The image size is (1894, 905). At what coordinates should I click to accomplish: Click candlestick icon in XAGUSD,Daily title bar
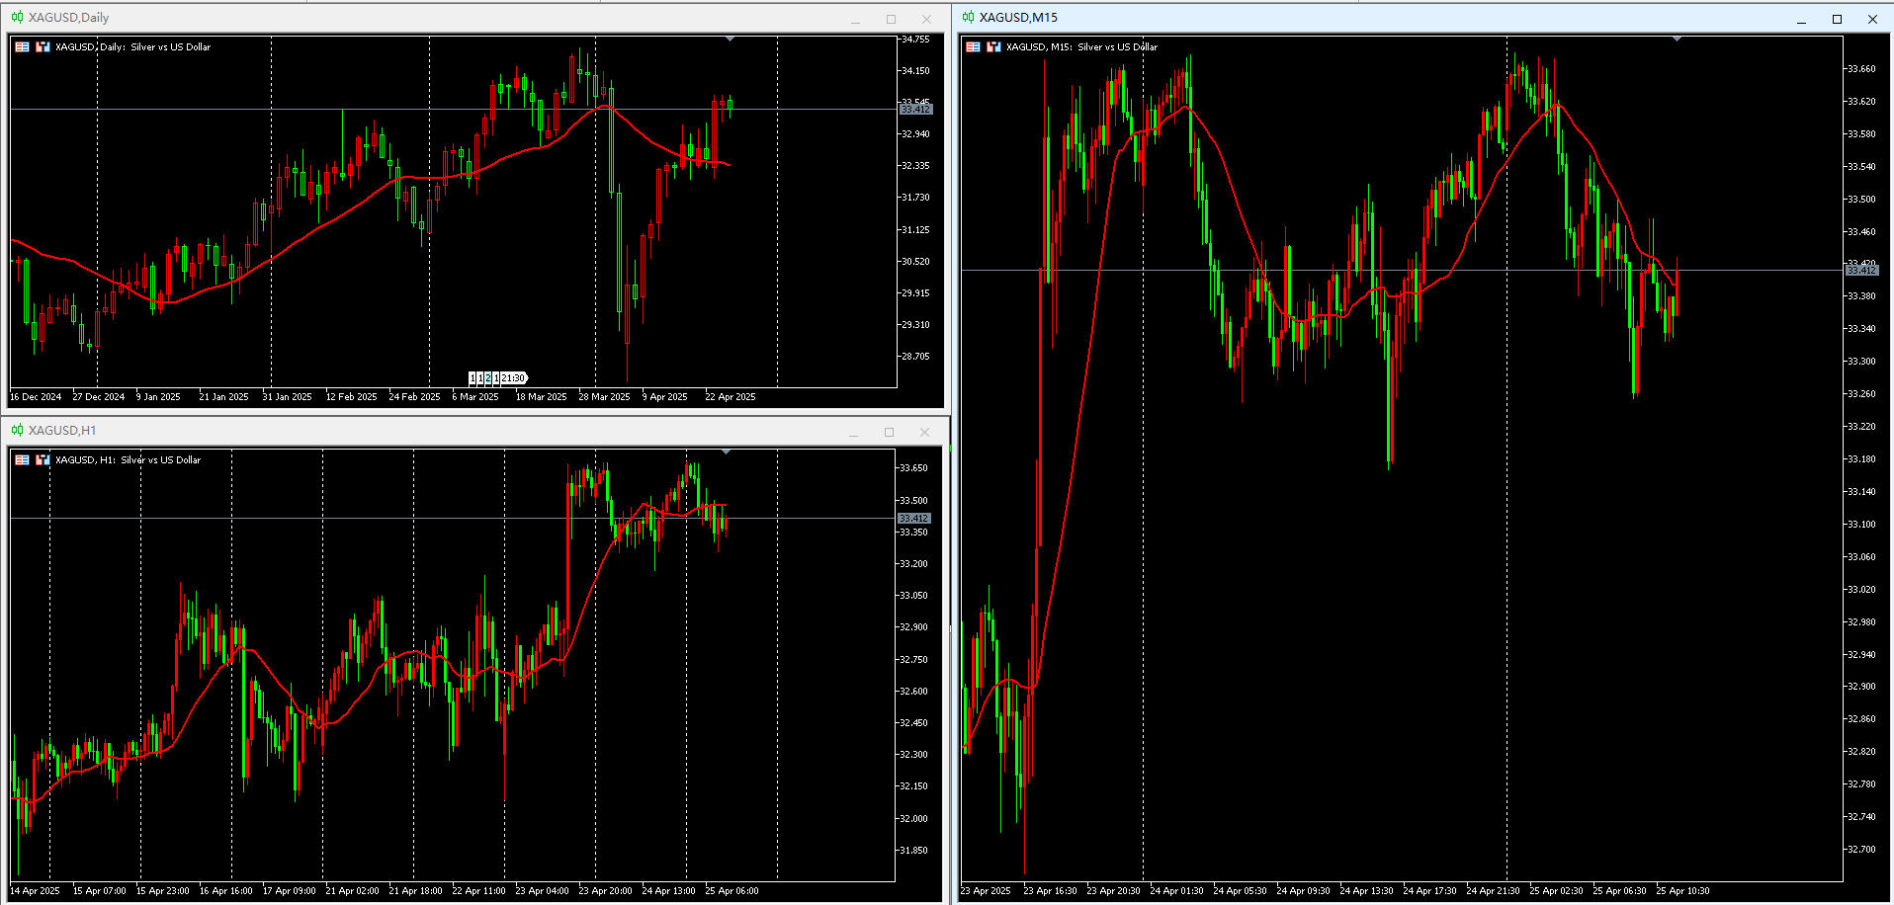[17, 17]
